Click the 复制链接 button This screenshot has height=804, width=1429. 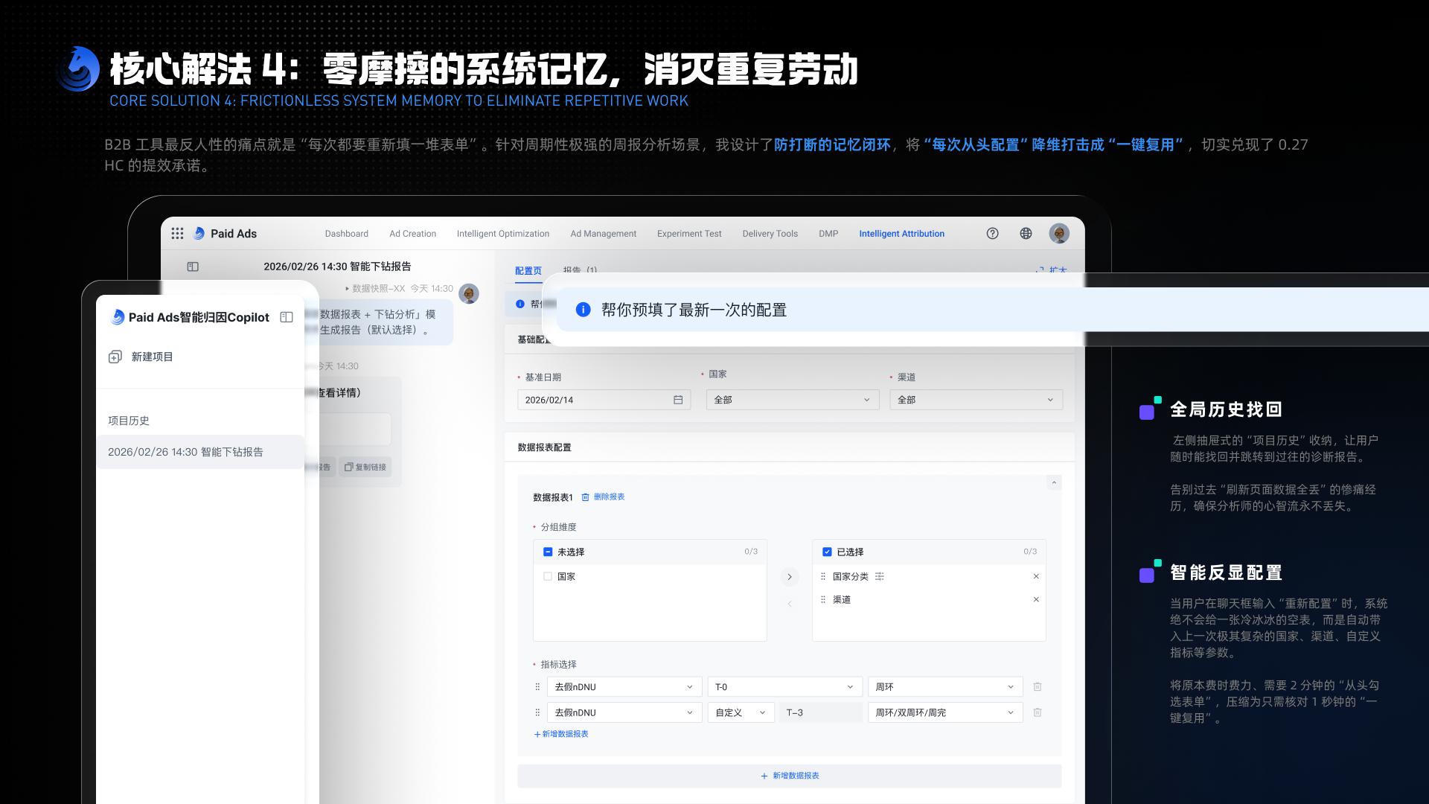point(365,468)
